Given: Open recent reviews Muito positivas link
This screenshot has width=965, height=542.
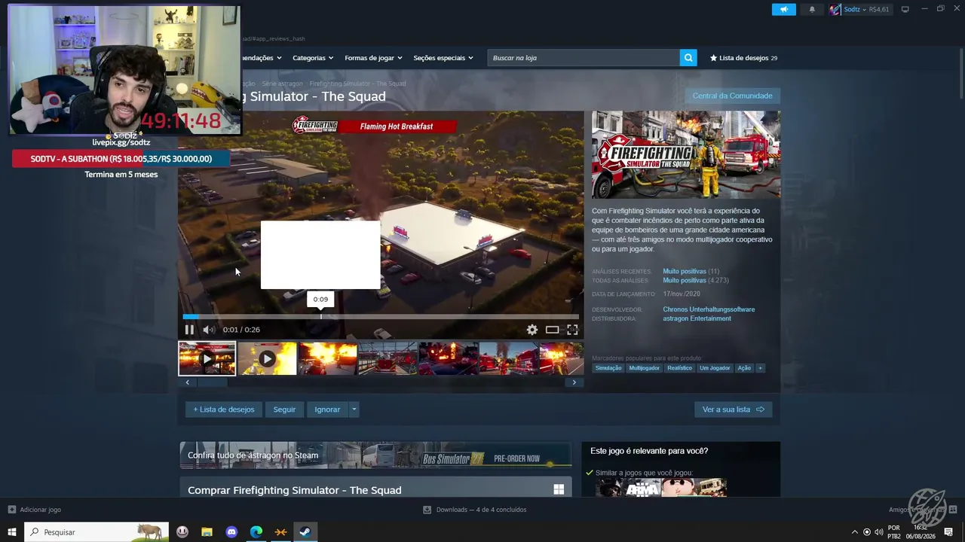Looking at the screenshot, I should coord(685,271).
